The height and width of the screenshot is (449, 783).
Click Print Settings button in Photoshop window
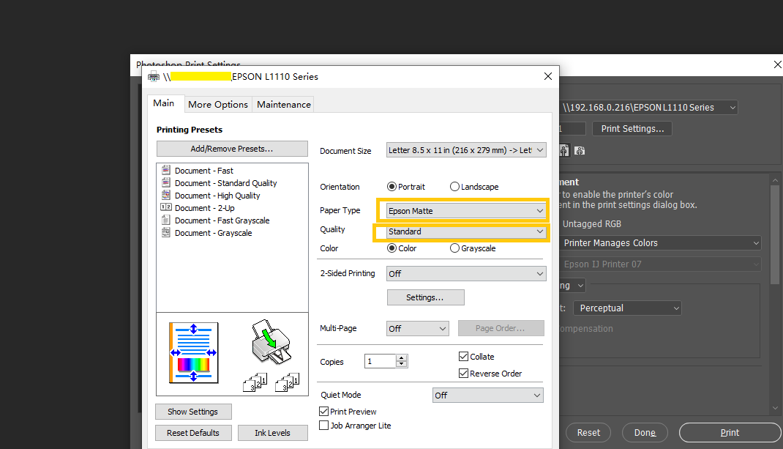tap(632, 128)
